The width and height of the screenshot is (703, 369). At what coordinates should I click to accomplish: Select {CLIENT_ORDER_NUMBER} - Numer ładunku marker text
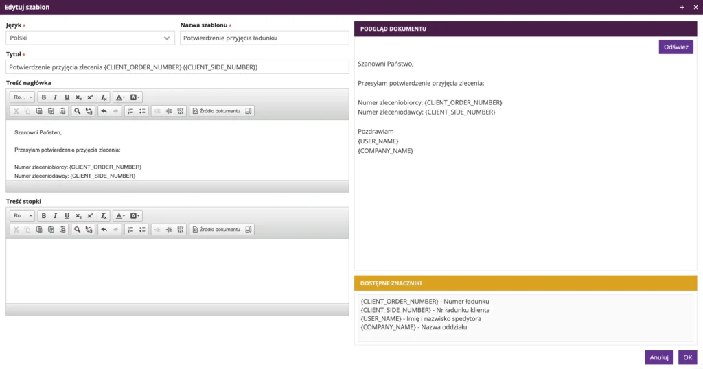click(425, 302)
